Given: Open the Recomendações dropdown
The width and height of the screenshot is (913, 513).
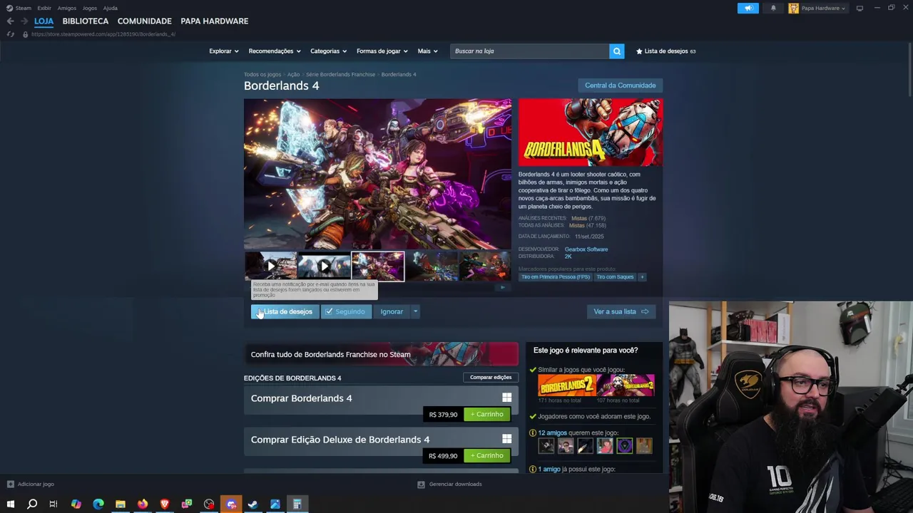Looking at the screenshot, I should coord(275,51).
